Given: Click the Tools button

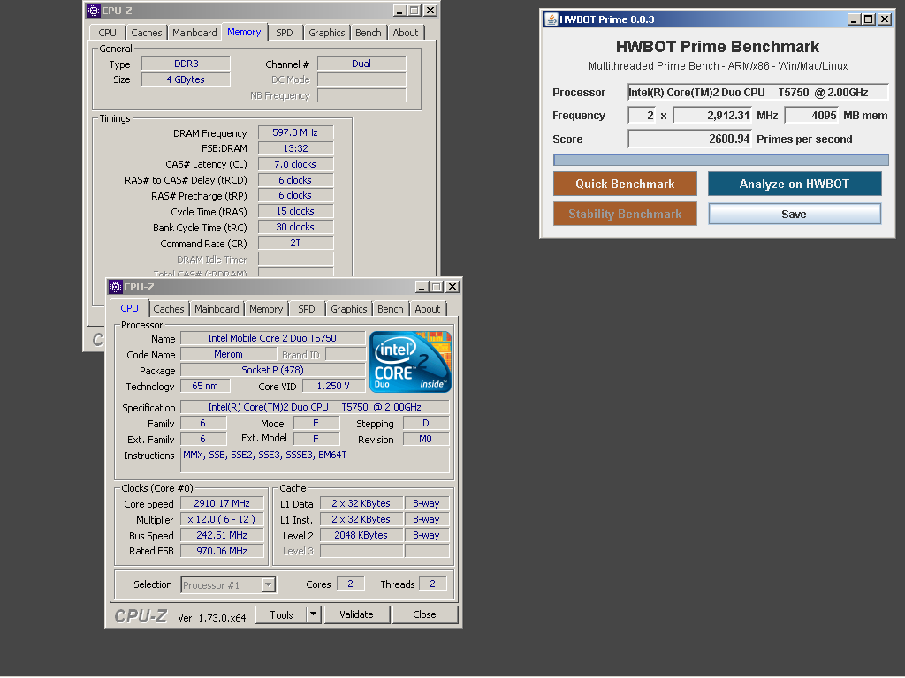Looking at the screenshot, I should 281,614.
